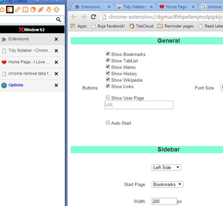Open the Bookmarks star icon in sidebar
The width and height of the screenshot is (223, 206).
(2, 10)
